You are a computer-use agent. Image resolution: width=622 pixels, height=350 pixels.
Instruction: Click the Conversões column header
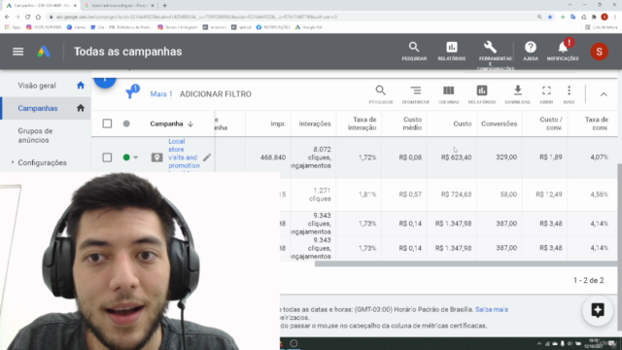click(x=499, y=123)
